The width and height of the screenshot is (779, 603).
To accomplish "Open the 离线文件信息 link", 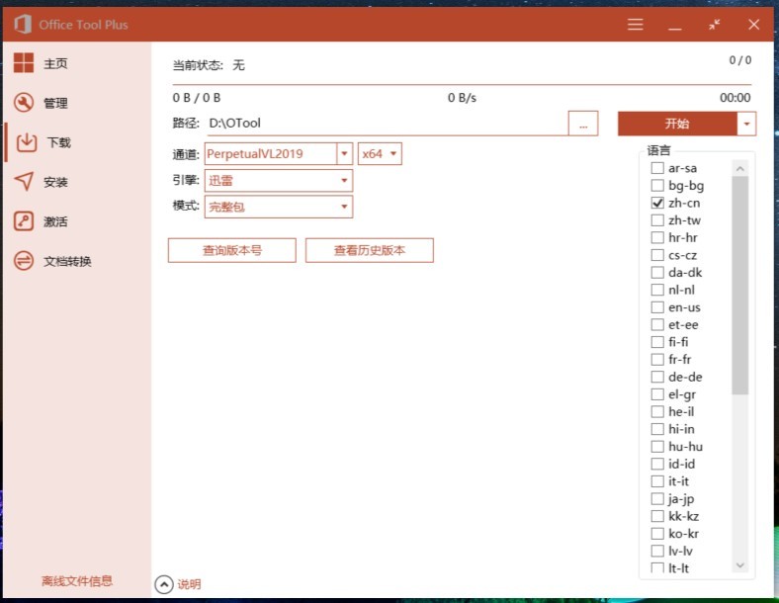I will click(x=76, y=581).
